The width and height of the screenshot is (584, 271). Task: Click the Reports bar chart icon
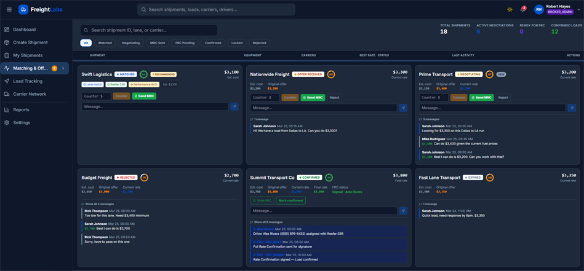click(7, 109)
